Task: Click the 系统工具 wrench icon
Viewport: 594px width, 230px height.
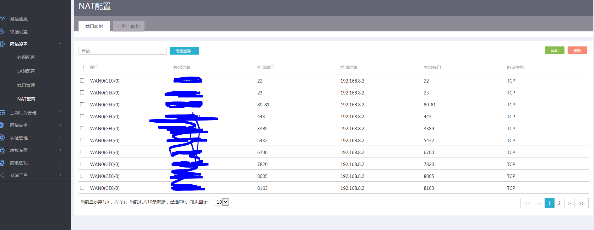Action: (x=2, y=175)
